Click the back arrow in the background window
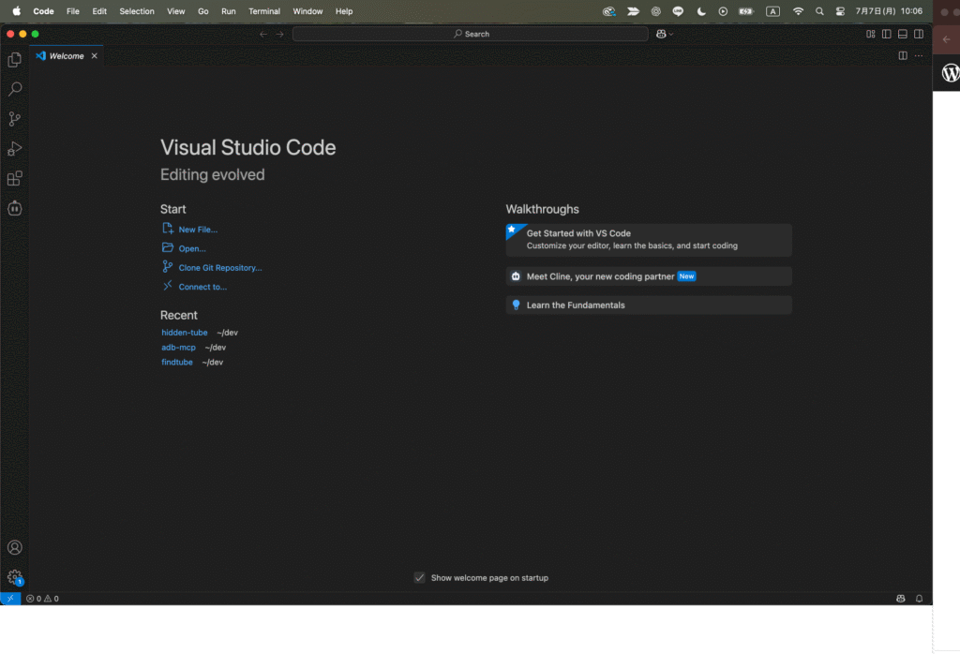Screen dimensions: 960x654 [947, 39]
